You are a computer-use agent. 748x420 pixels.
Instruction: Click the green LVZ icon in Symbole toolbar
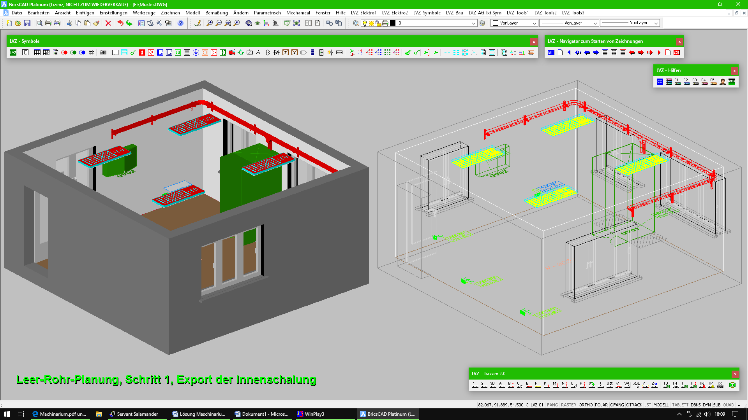[13, 52]
